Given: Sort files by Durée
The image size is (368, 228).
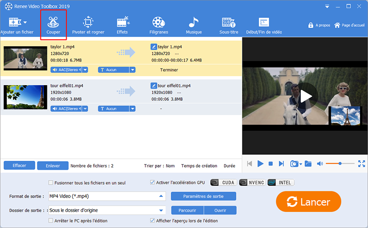Looking at the screenshot, I should [229, 166].
